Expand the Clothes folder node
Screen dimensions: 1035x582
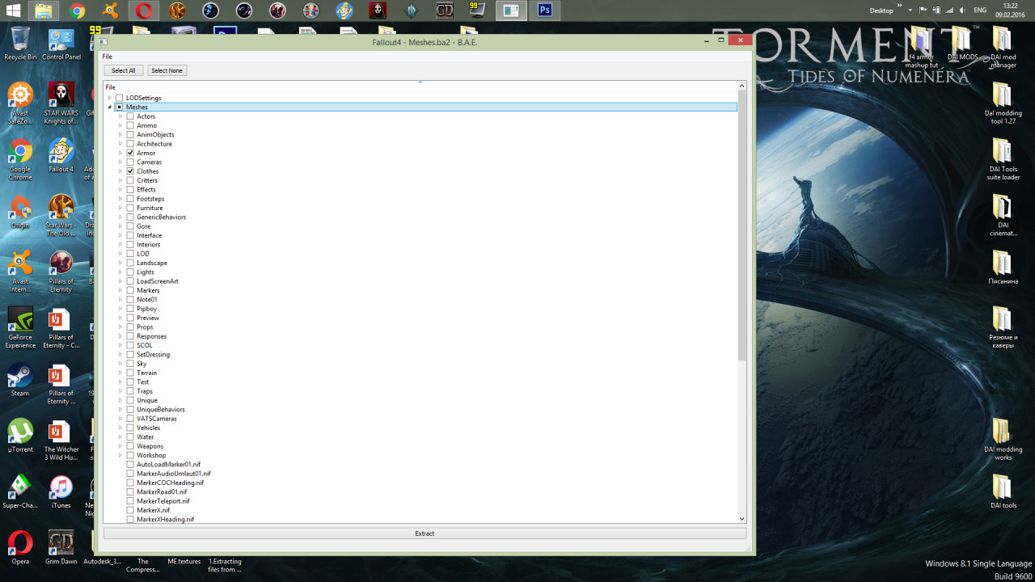click(x=120, y=171)
